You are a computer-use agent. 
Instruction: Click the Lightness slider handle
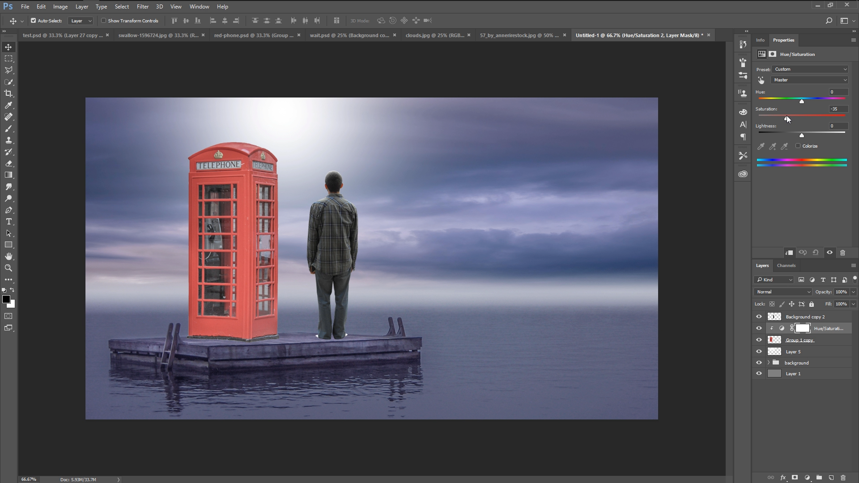click(x=802, y=136)
